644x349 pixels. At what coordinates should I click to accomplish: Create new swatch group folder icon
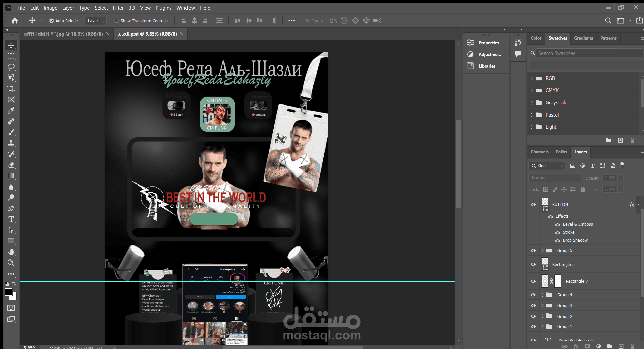pos(608,141)
